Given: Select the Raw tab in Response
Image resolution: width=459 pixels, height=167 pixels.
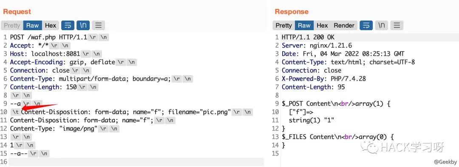Looking at the screenshot, I should [304, 25].
